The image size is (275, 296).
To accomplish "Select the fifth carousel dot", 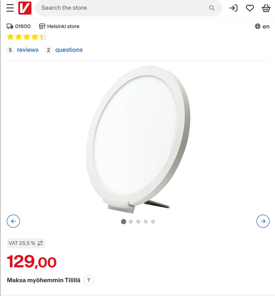I will click(153, 221).
